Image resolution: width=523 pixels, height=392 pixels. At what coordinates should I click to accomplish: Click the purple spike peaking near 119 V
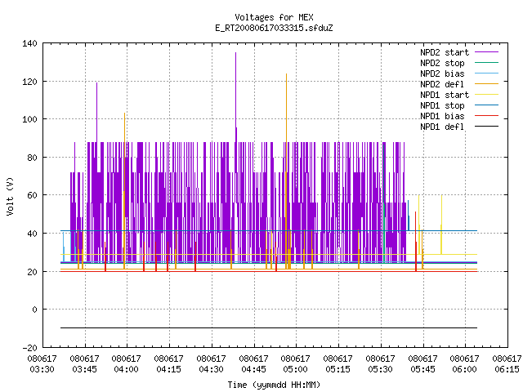(97, 112)
